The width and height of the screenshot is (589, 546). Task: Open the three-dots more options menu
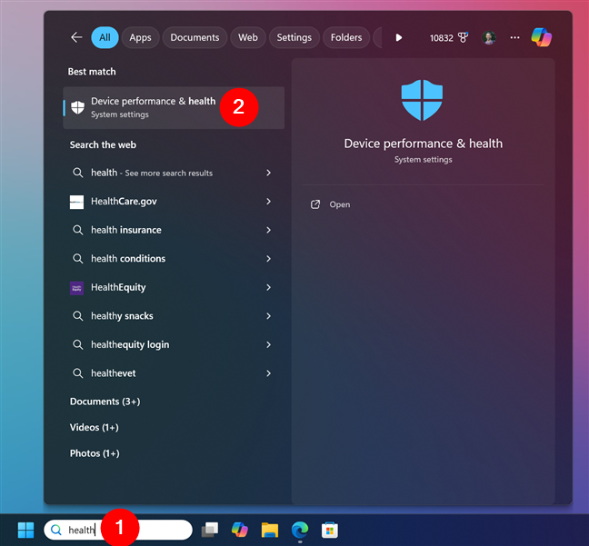[x=514, y=37]
